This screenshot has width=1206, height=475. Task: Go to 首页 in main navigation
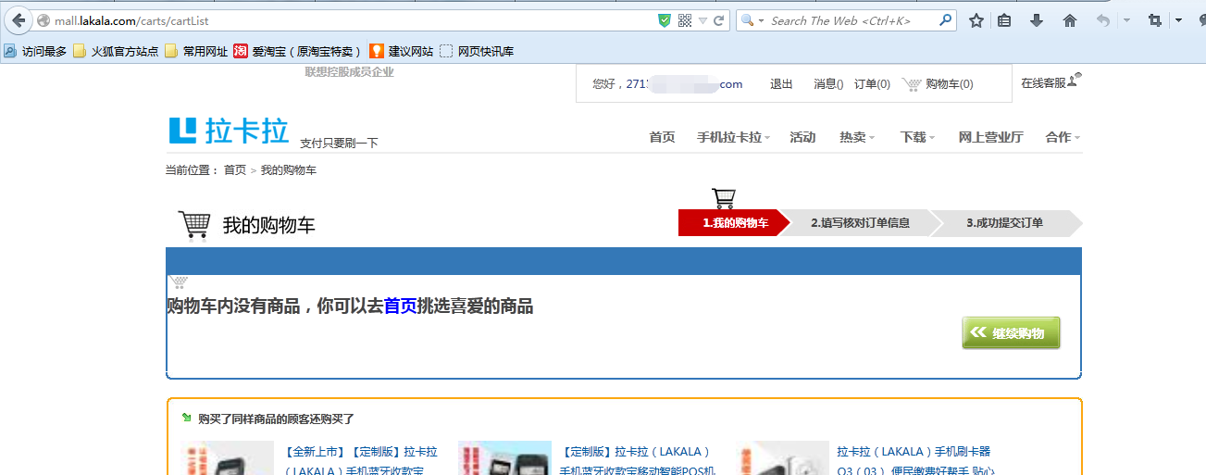pyautogui.click(x=662, y=137)
